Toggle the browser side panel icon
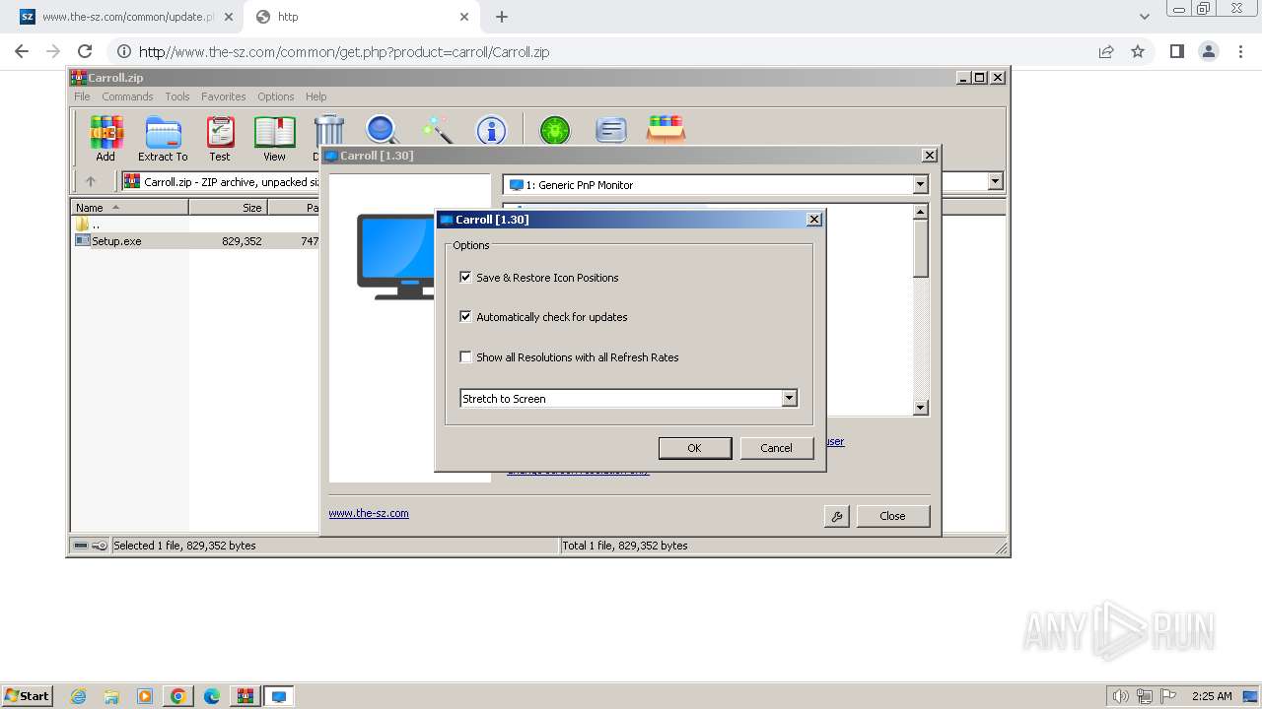 point(1176,51)
